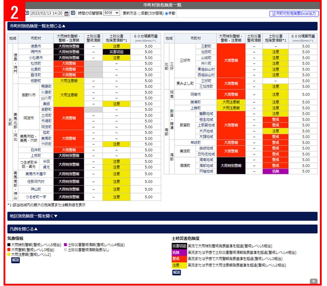Click 日和佐地域 district name
The image size is (327, 286).
point(206,154)
